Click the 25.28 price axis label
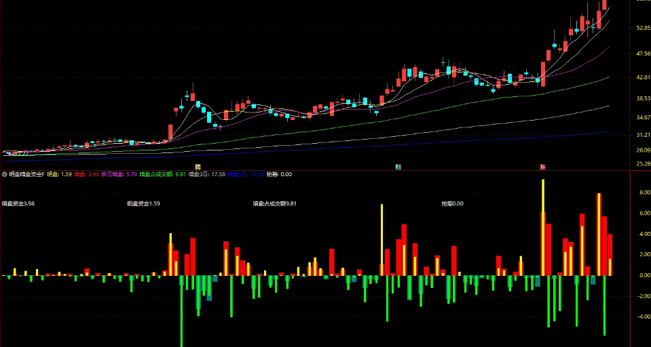Viewport: 651px width, 347px height. point(644,165)
